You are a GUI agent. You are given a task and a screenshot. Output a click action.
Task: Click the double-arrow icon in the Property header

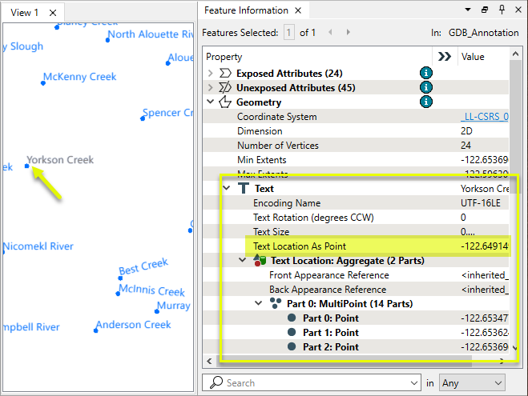coord(443,57)
